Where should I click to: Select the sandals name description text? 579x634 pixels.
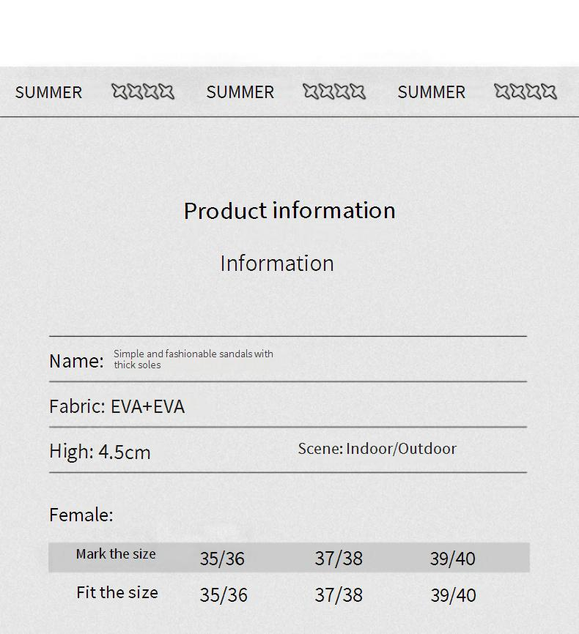click(193, 359)
